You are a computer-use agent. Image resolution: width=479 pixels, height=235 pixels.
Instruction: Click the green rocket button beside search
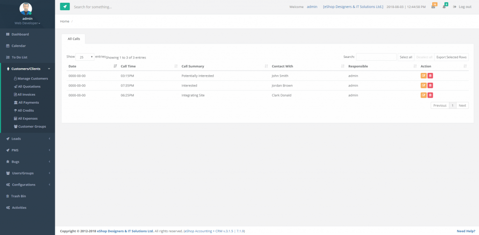coord(65,7)
